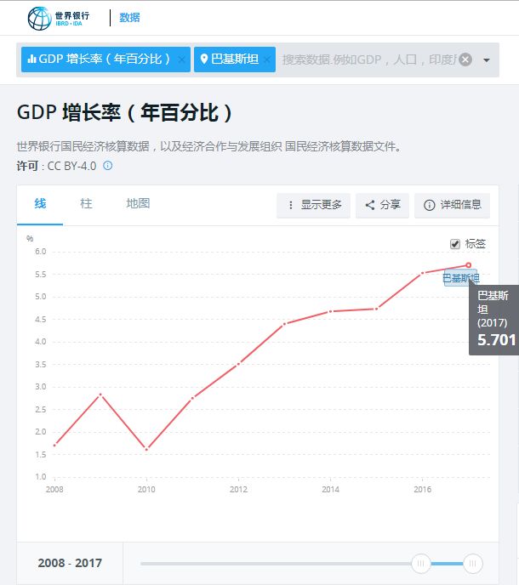The height and width of the screenshot is (585, 519).
Task: Click the 2017 data point on the line
Action: (468, 265)
